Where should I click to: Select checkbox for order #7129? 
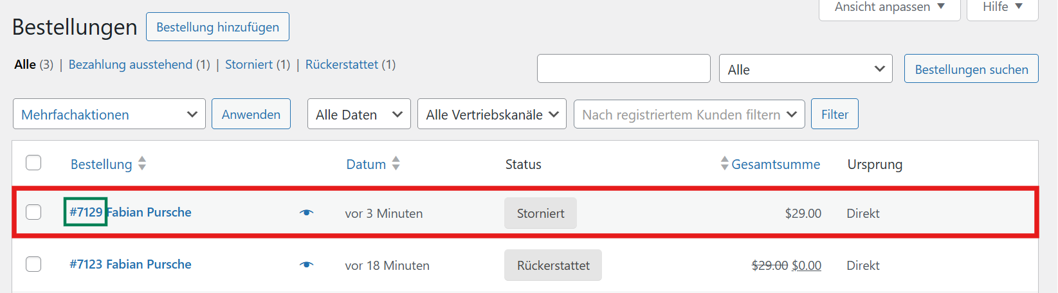33,212
